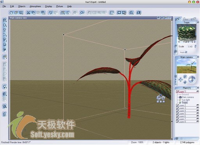This screenshot has height=145, width=200.
Task: Select the text/column tool in sidebar
Action: point(5,30)
